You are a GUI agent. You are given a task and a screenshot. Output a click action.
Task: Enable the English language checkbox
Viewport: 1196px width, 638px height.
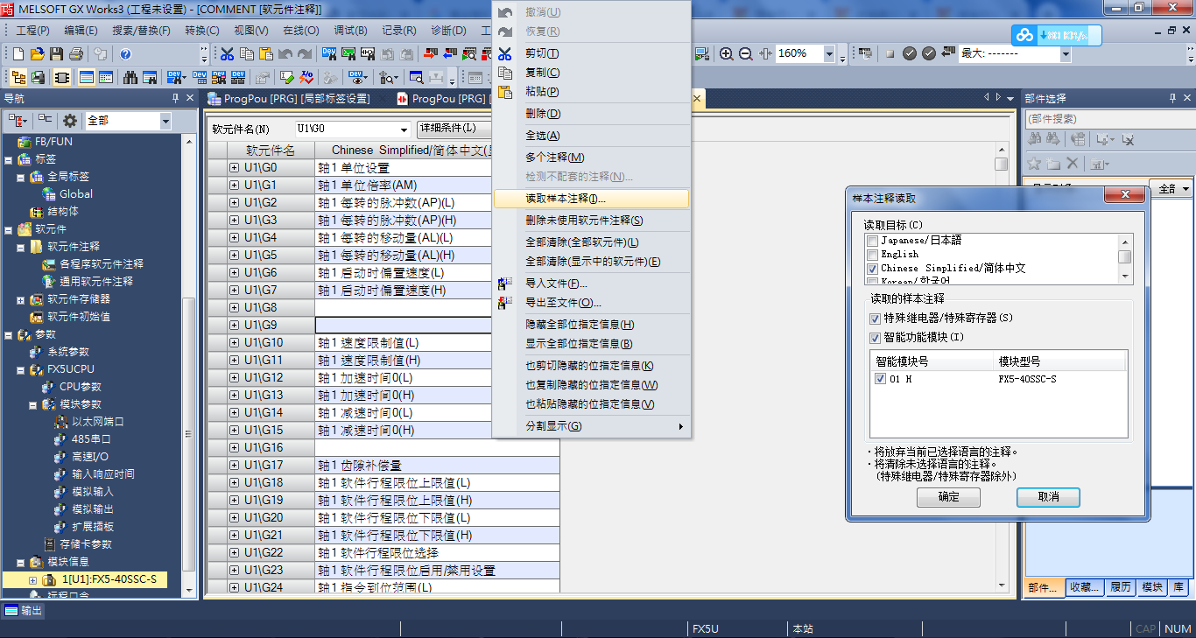pyautogui.click(x=872, y=255)
